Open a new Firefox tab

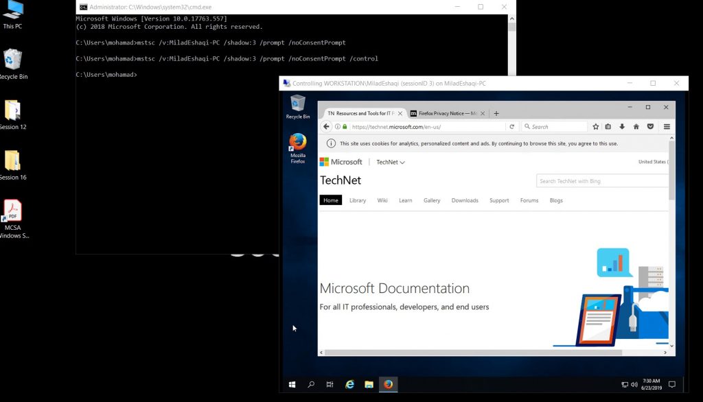(x=496, y=113)
